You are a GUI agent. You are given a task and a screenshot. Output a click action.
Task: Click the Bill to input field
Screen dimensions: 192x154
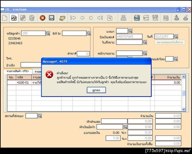pos(74,33)
